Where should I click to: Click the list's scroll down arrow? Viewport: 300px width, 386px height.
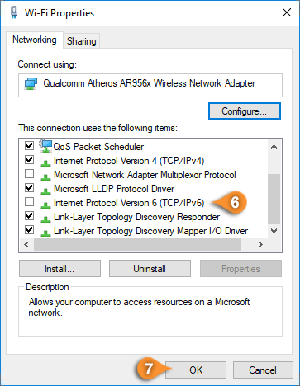tap(274, 231)
